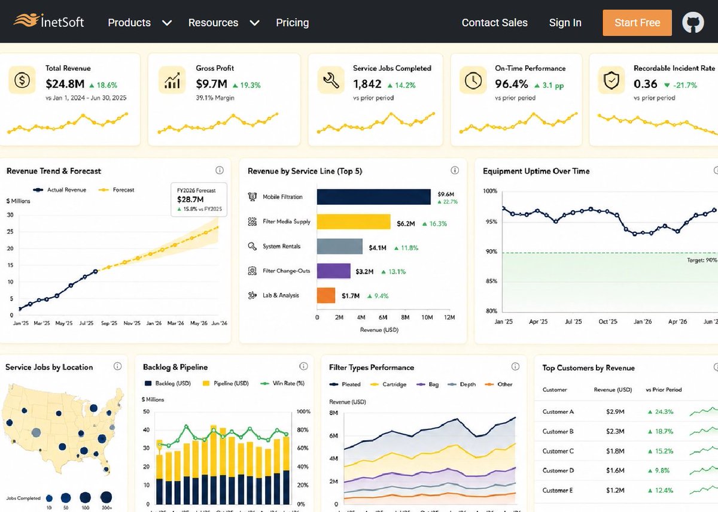Select the Customer E row
The height and width of the screenshot is (512, 718).
click(626, 490)
